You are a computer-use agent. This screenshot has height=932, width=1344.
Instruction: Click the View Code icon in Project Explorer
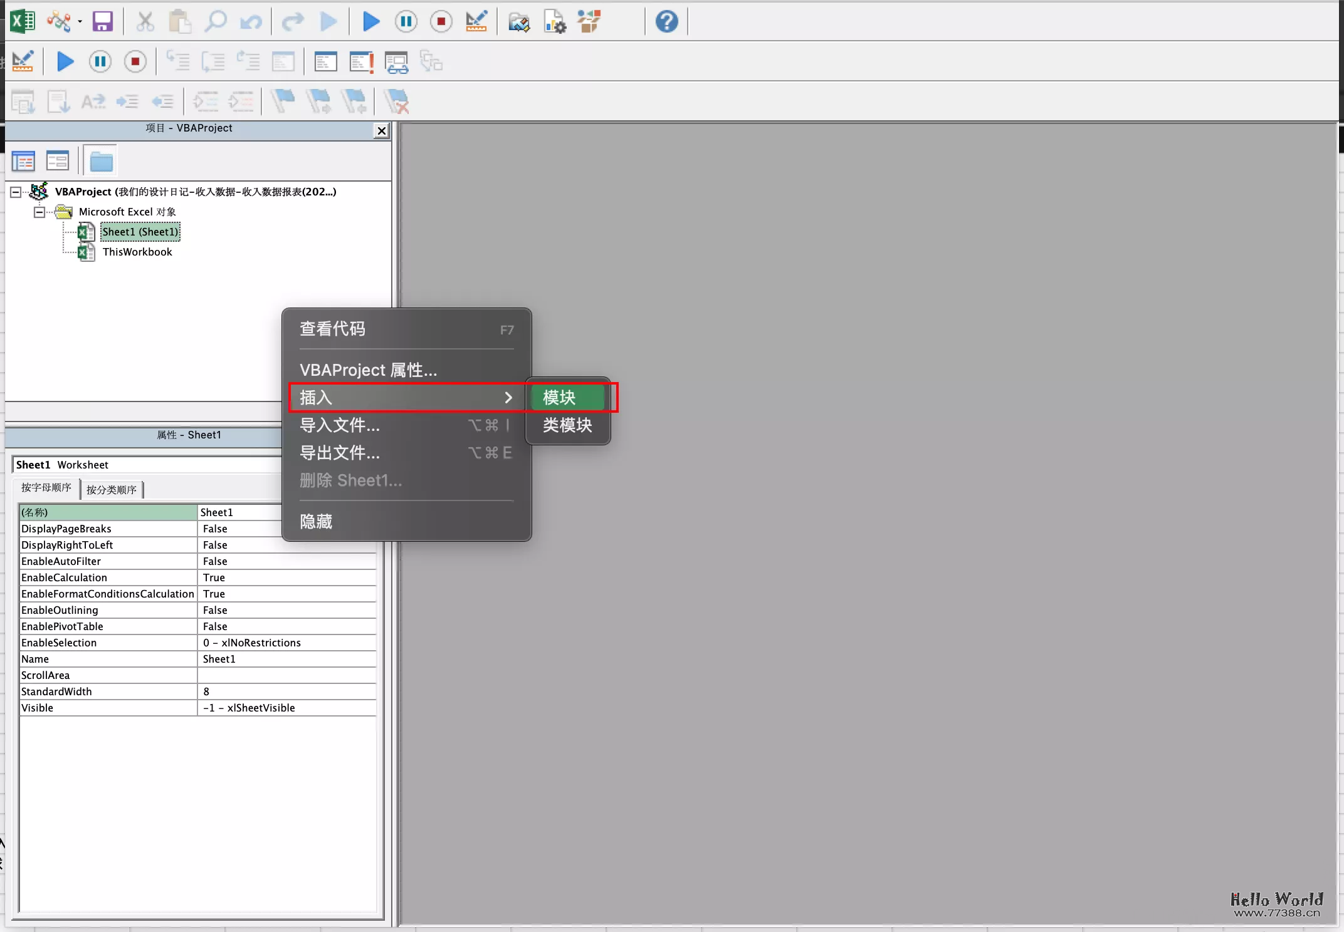(23, 160)
